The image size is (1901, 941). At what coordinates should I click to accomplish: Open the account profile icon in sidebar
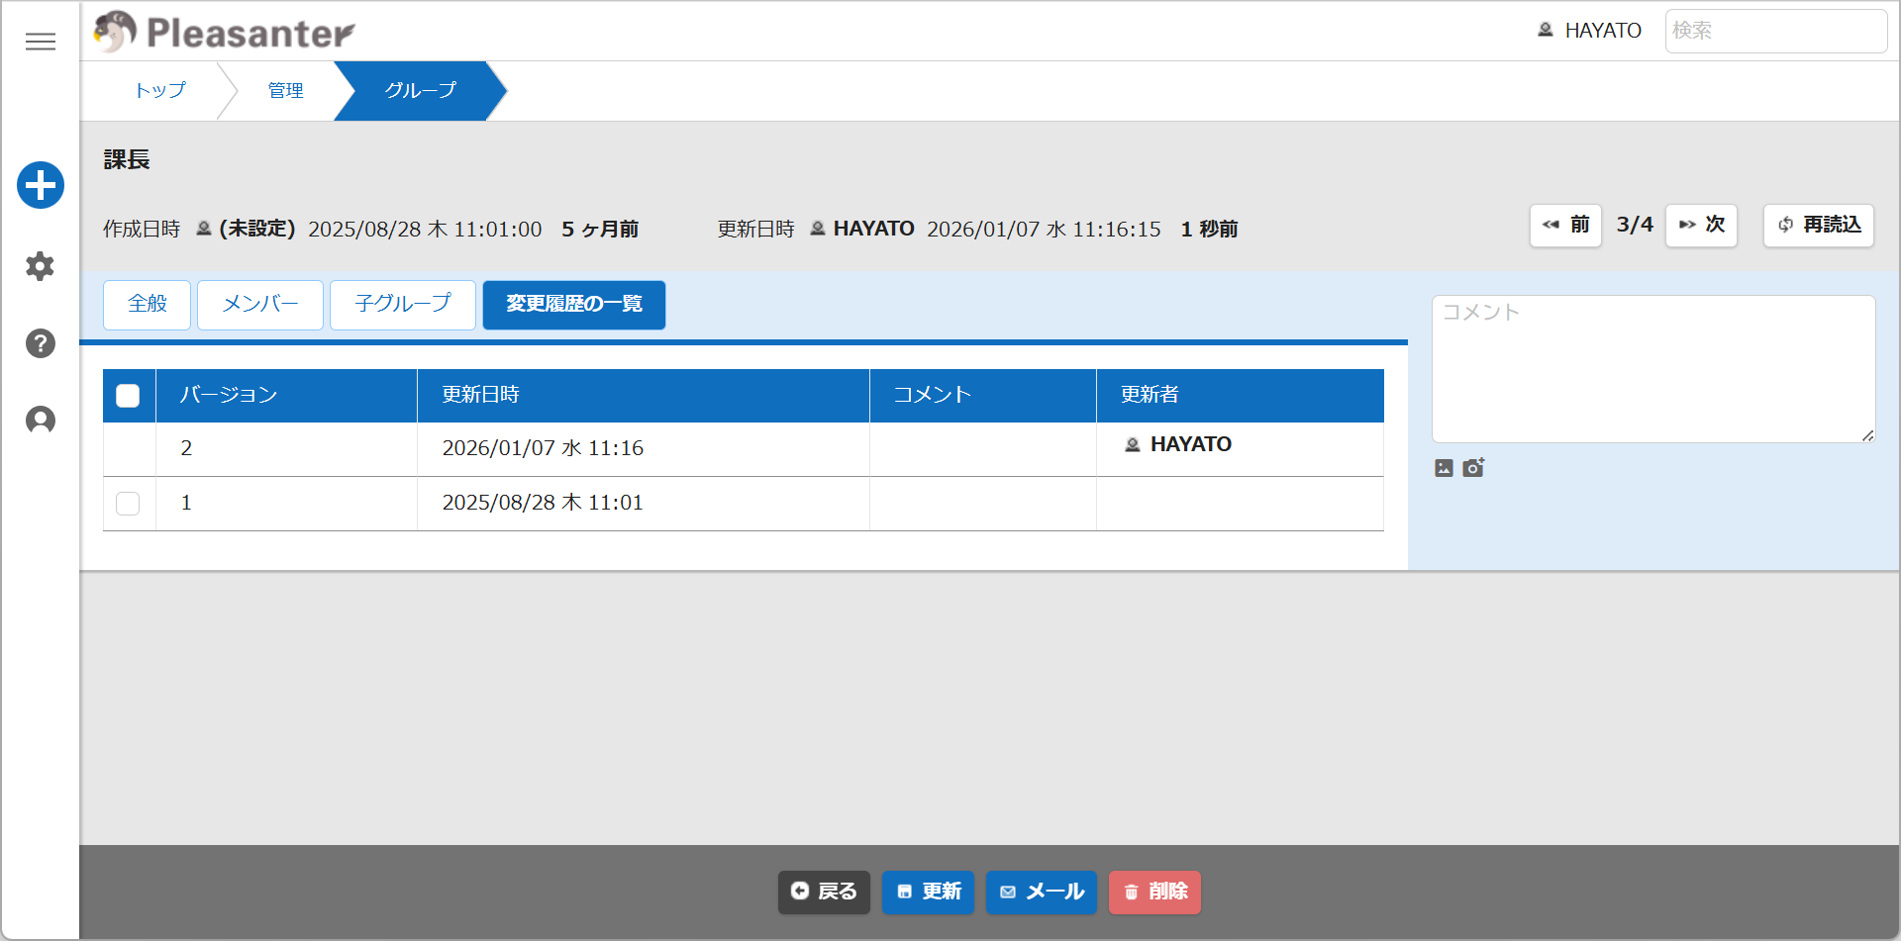[x=41, y=421]
